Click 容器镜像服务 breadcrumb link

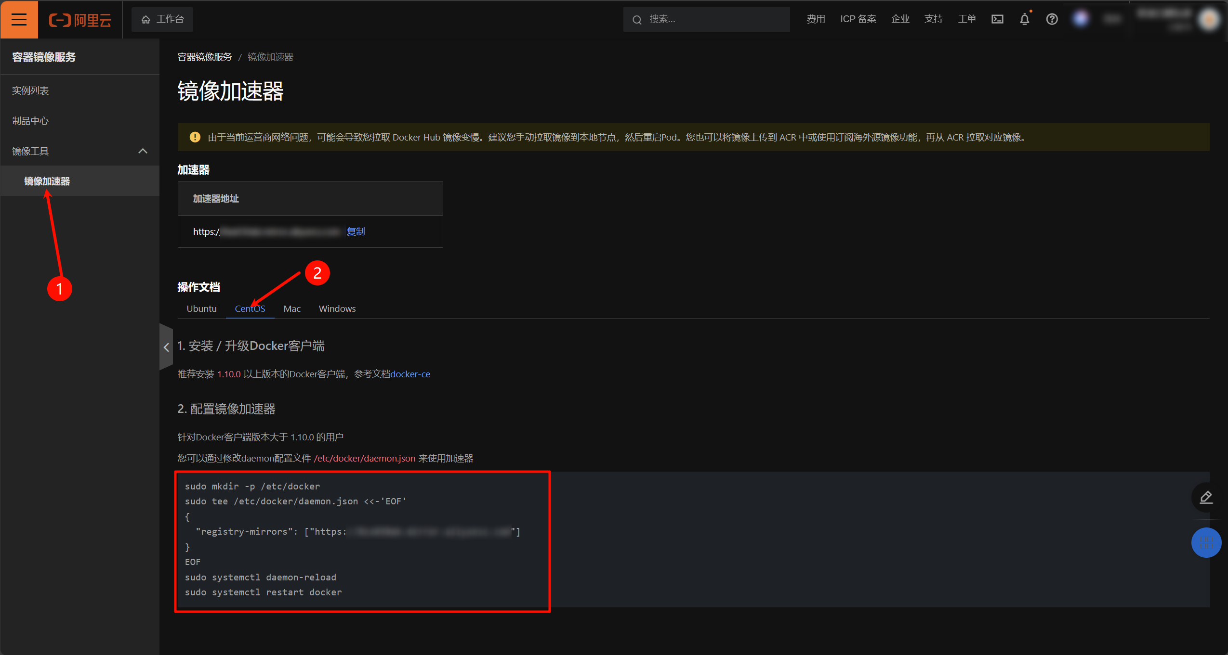pyautogui.click(x=204, y=57)
